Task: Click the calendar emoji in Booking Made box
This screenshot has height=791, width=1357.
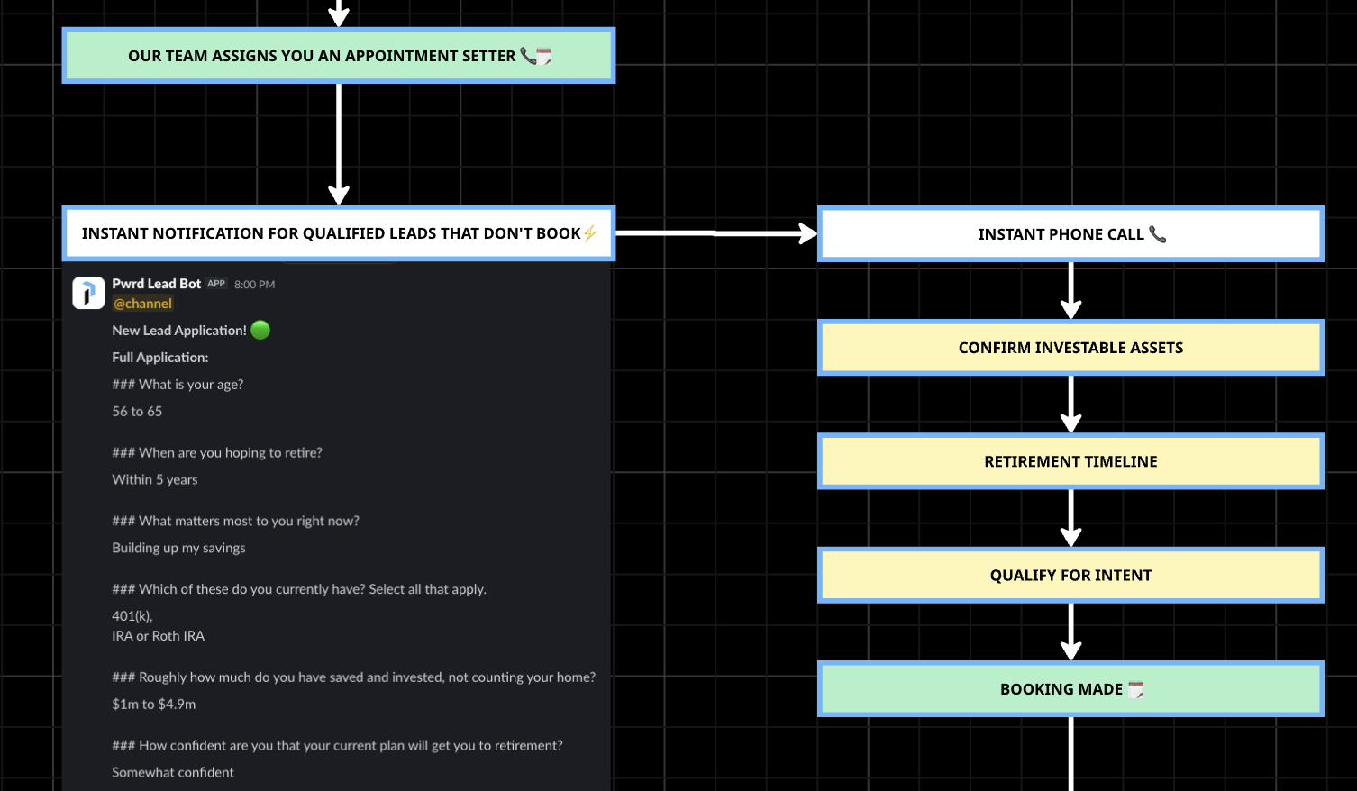Action: [1136, 689]
